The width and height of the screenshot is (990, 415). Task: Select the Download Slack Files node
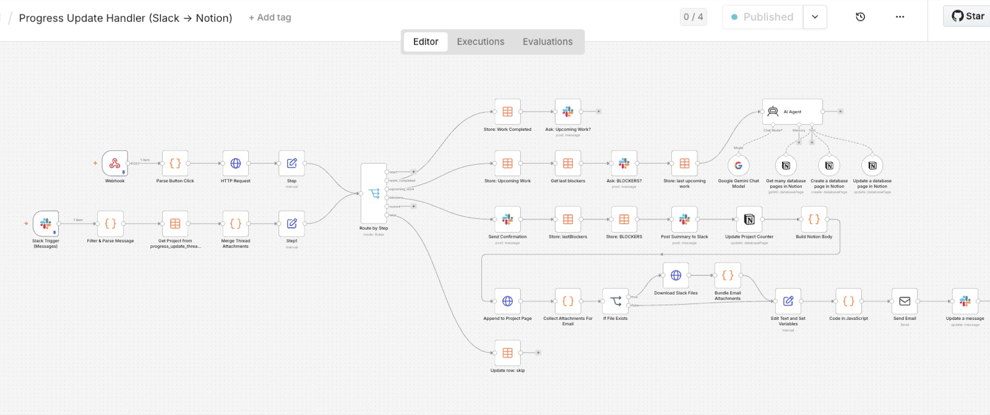pyautogui.click(x=676, y=275)
